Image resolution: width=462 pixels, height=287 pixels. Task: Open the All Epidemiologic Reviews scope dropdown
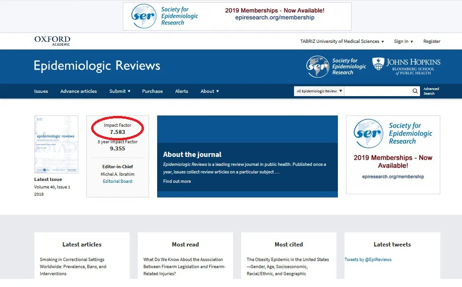point(319,91)
